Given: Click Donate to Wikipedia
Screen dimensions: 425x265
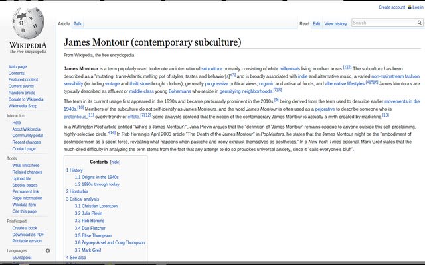Looking at the screenshot, I should click(26, 99).
